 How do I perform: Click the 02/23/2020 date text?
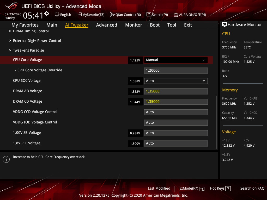(13, 14)
